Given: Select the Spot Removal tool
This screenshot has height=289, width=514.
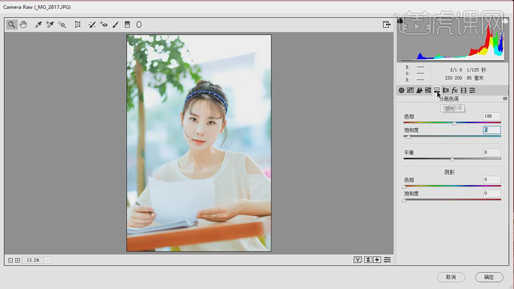Looking at the screenshot, I should tap(92, 24).
